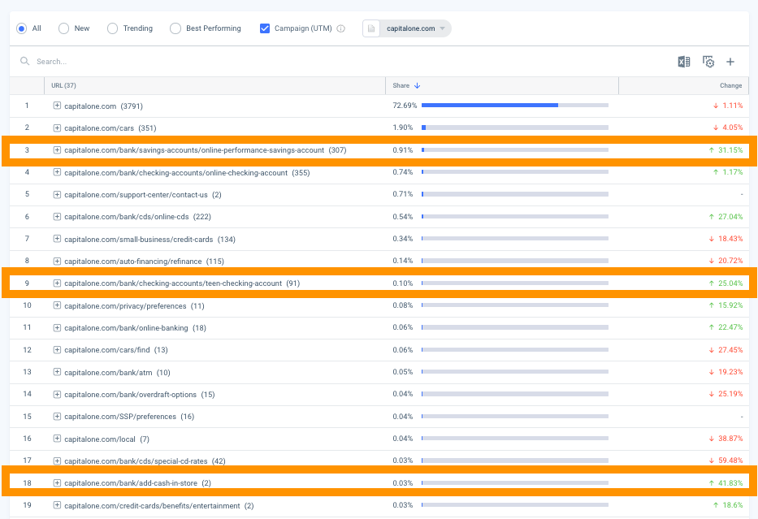Expand small-business/credit-cards row
Viewport: 758px width, 519px height.
pos(57,239)
